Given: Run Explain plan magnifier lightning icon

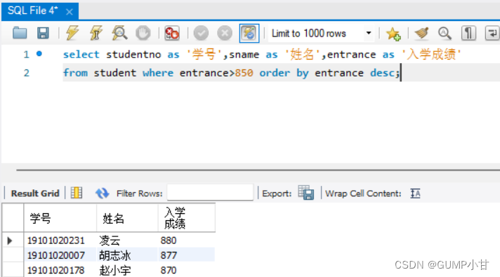Looking at the screenshot, I should click(119, 33).
